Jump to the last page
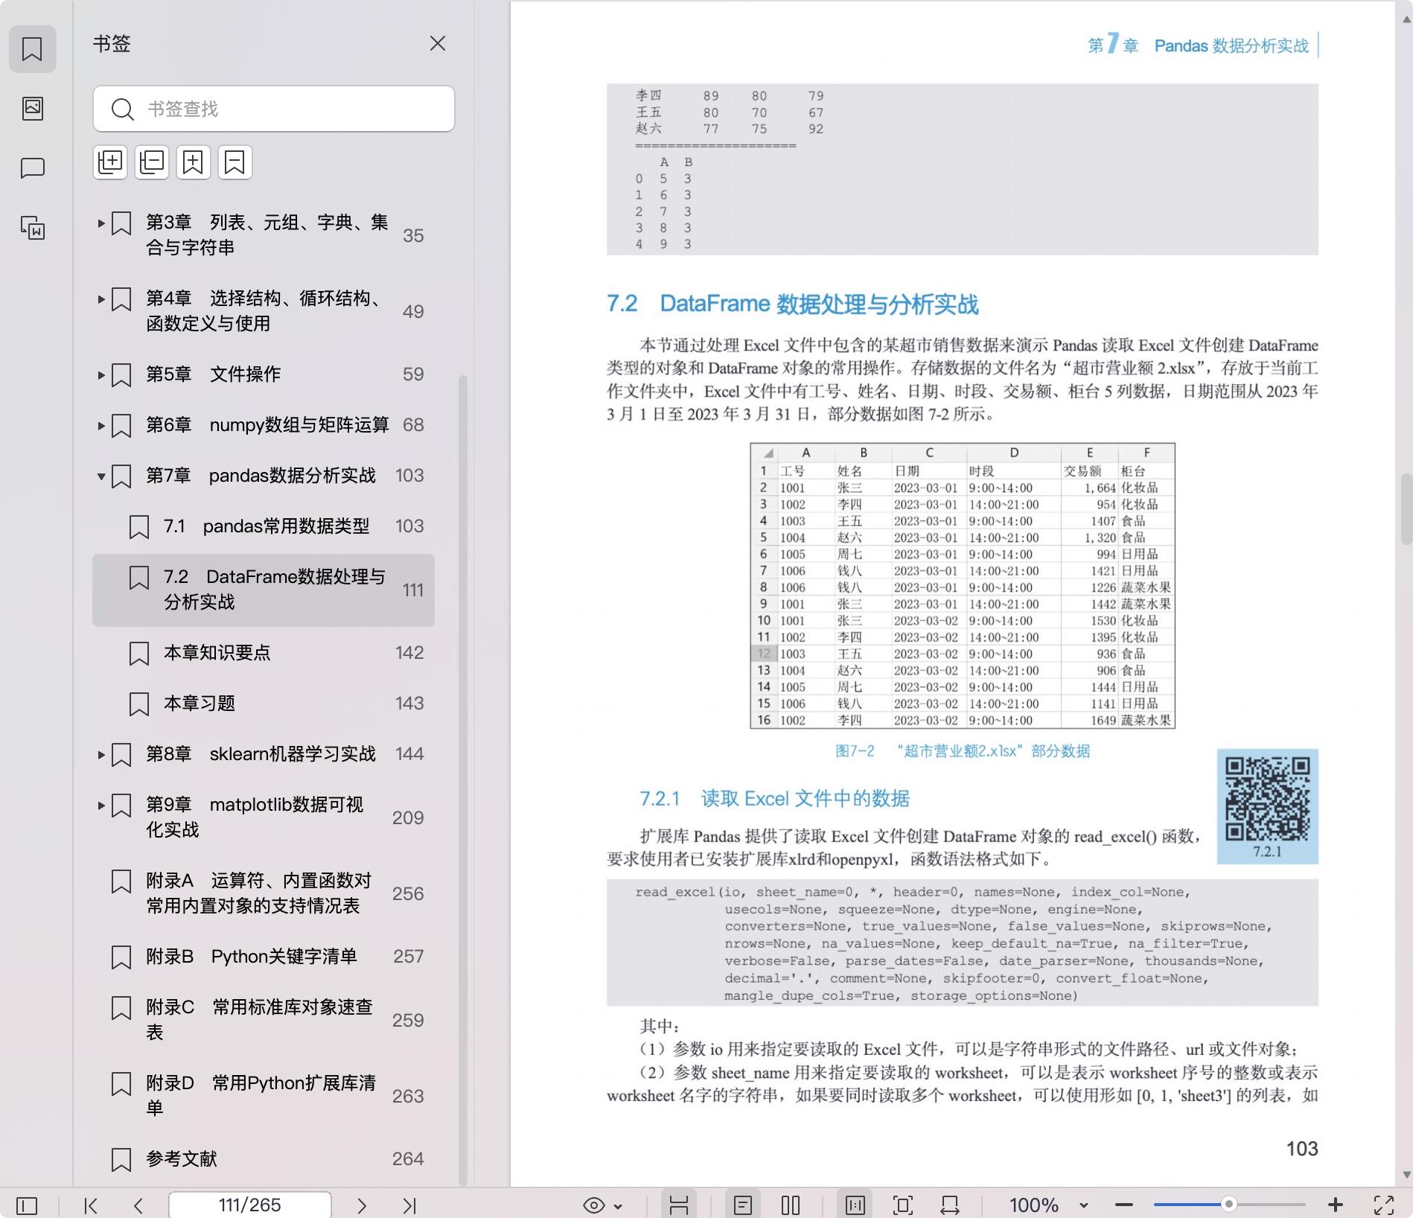 [x=409, y=1205]
